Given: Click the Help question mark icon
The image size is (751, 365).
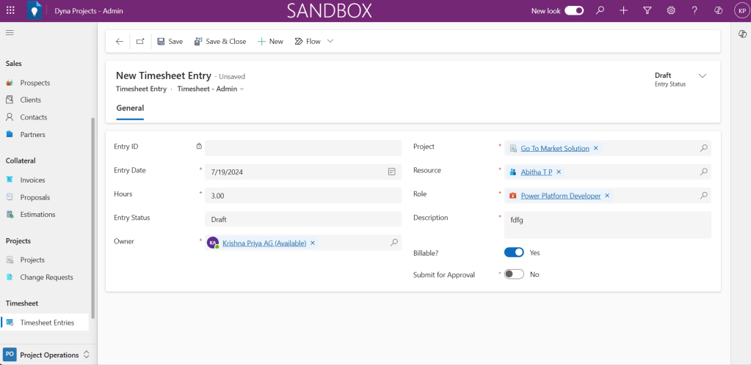Looking at the screenshot, I should pos(694,11).
